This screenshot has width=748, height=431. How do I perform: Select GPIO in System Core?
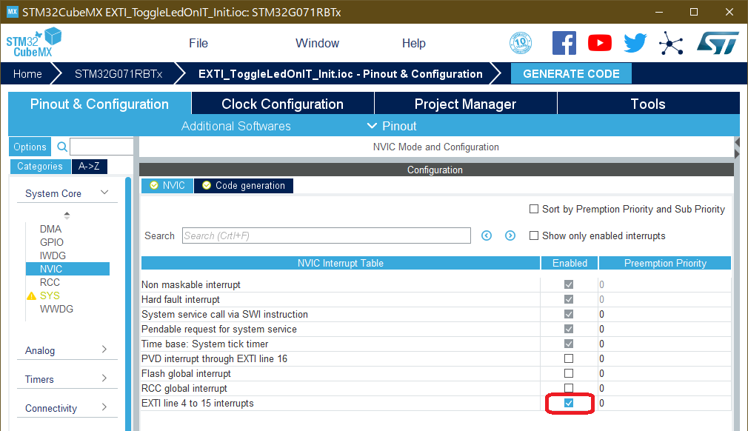[x=52, y=242]
